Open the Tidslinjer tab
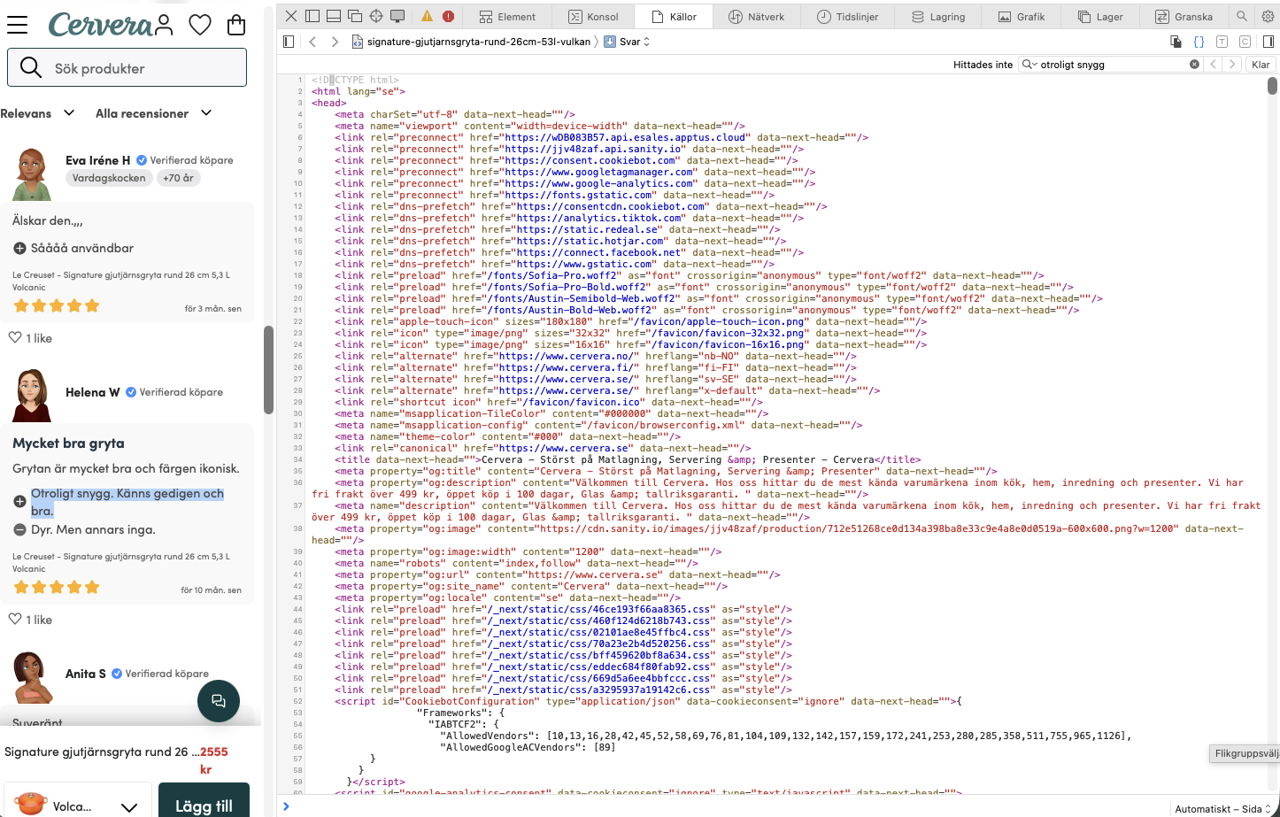Image resolution: width=1280 pixels, height=817 pixels. coord(848,16)
